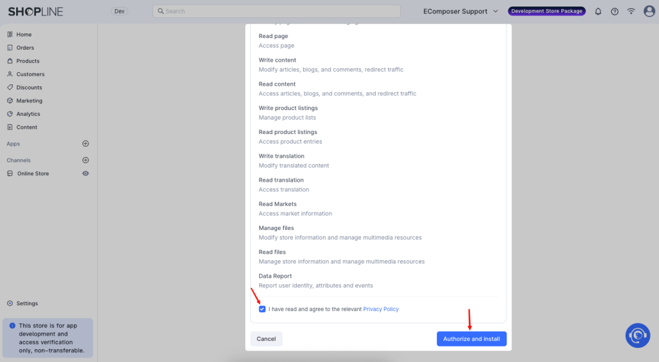
Task: Add an app with the Apps plus icon
Action: [x=86, y=144]
